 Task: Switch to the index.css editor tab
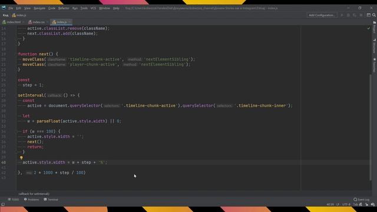point(38,22)
